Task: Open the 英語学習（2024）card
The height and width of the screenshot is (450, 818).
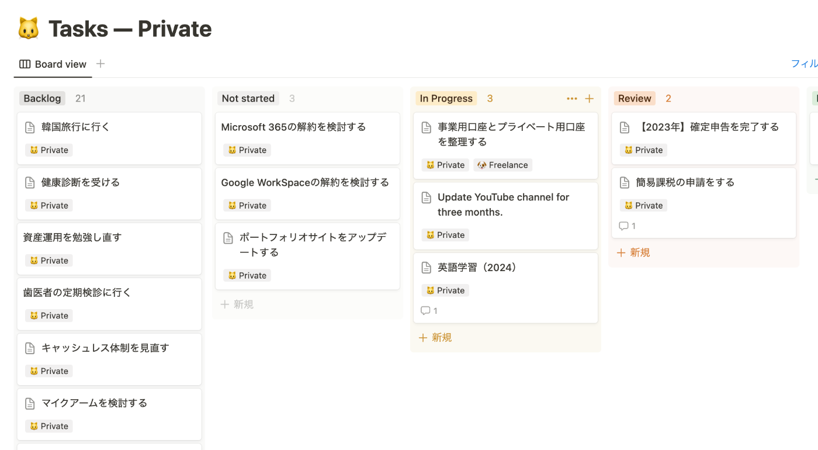Action: (x=505, y=288)
